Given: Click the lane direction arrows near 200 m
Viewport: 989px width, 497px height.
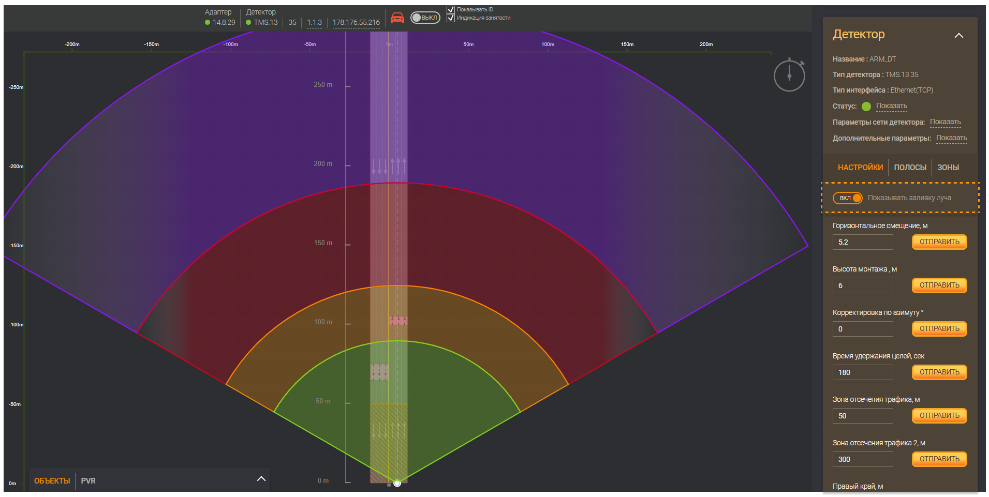Looking at the screenshot, I should (389, 166).
